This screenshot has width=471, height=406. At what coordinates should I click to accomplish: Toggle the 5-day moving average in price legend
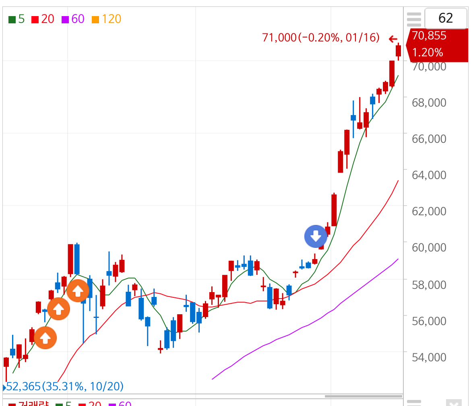[x=17, y=19]
